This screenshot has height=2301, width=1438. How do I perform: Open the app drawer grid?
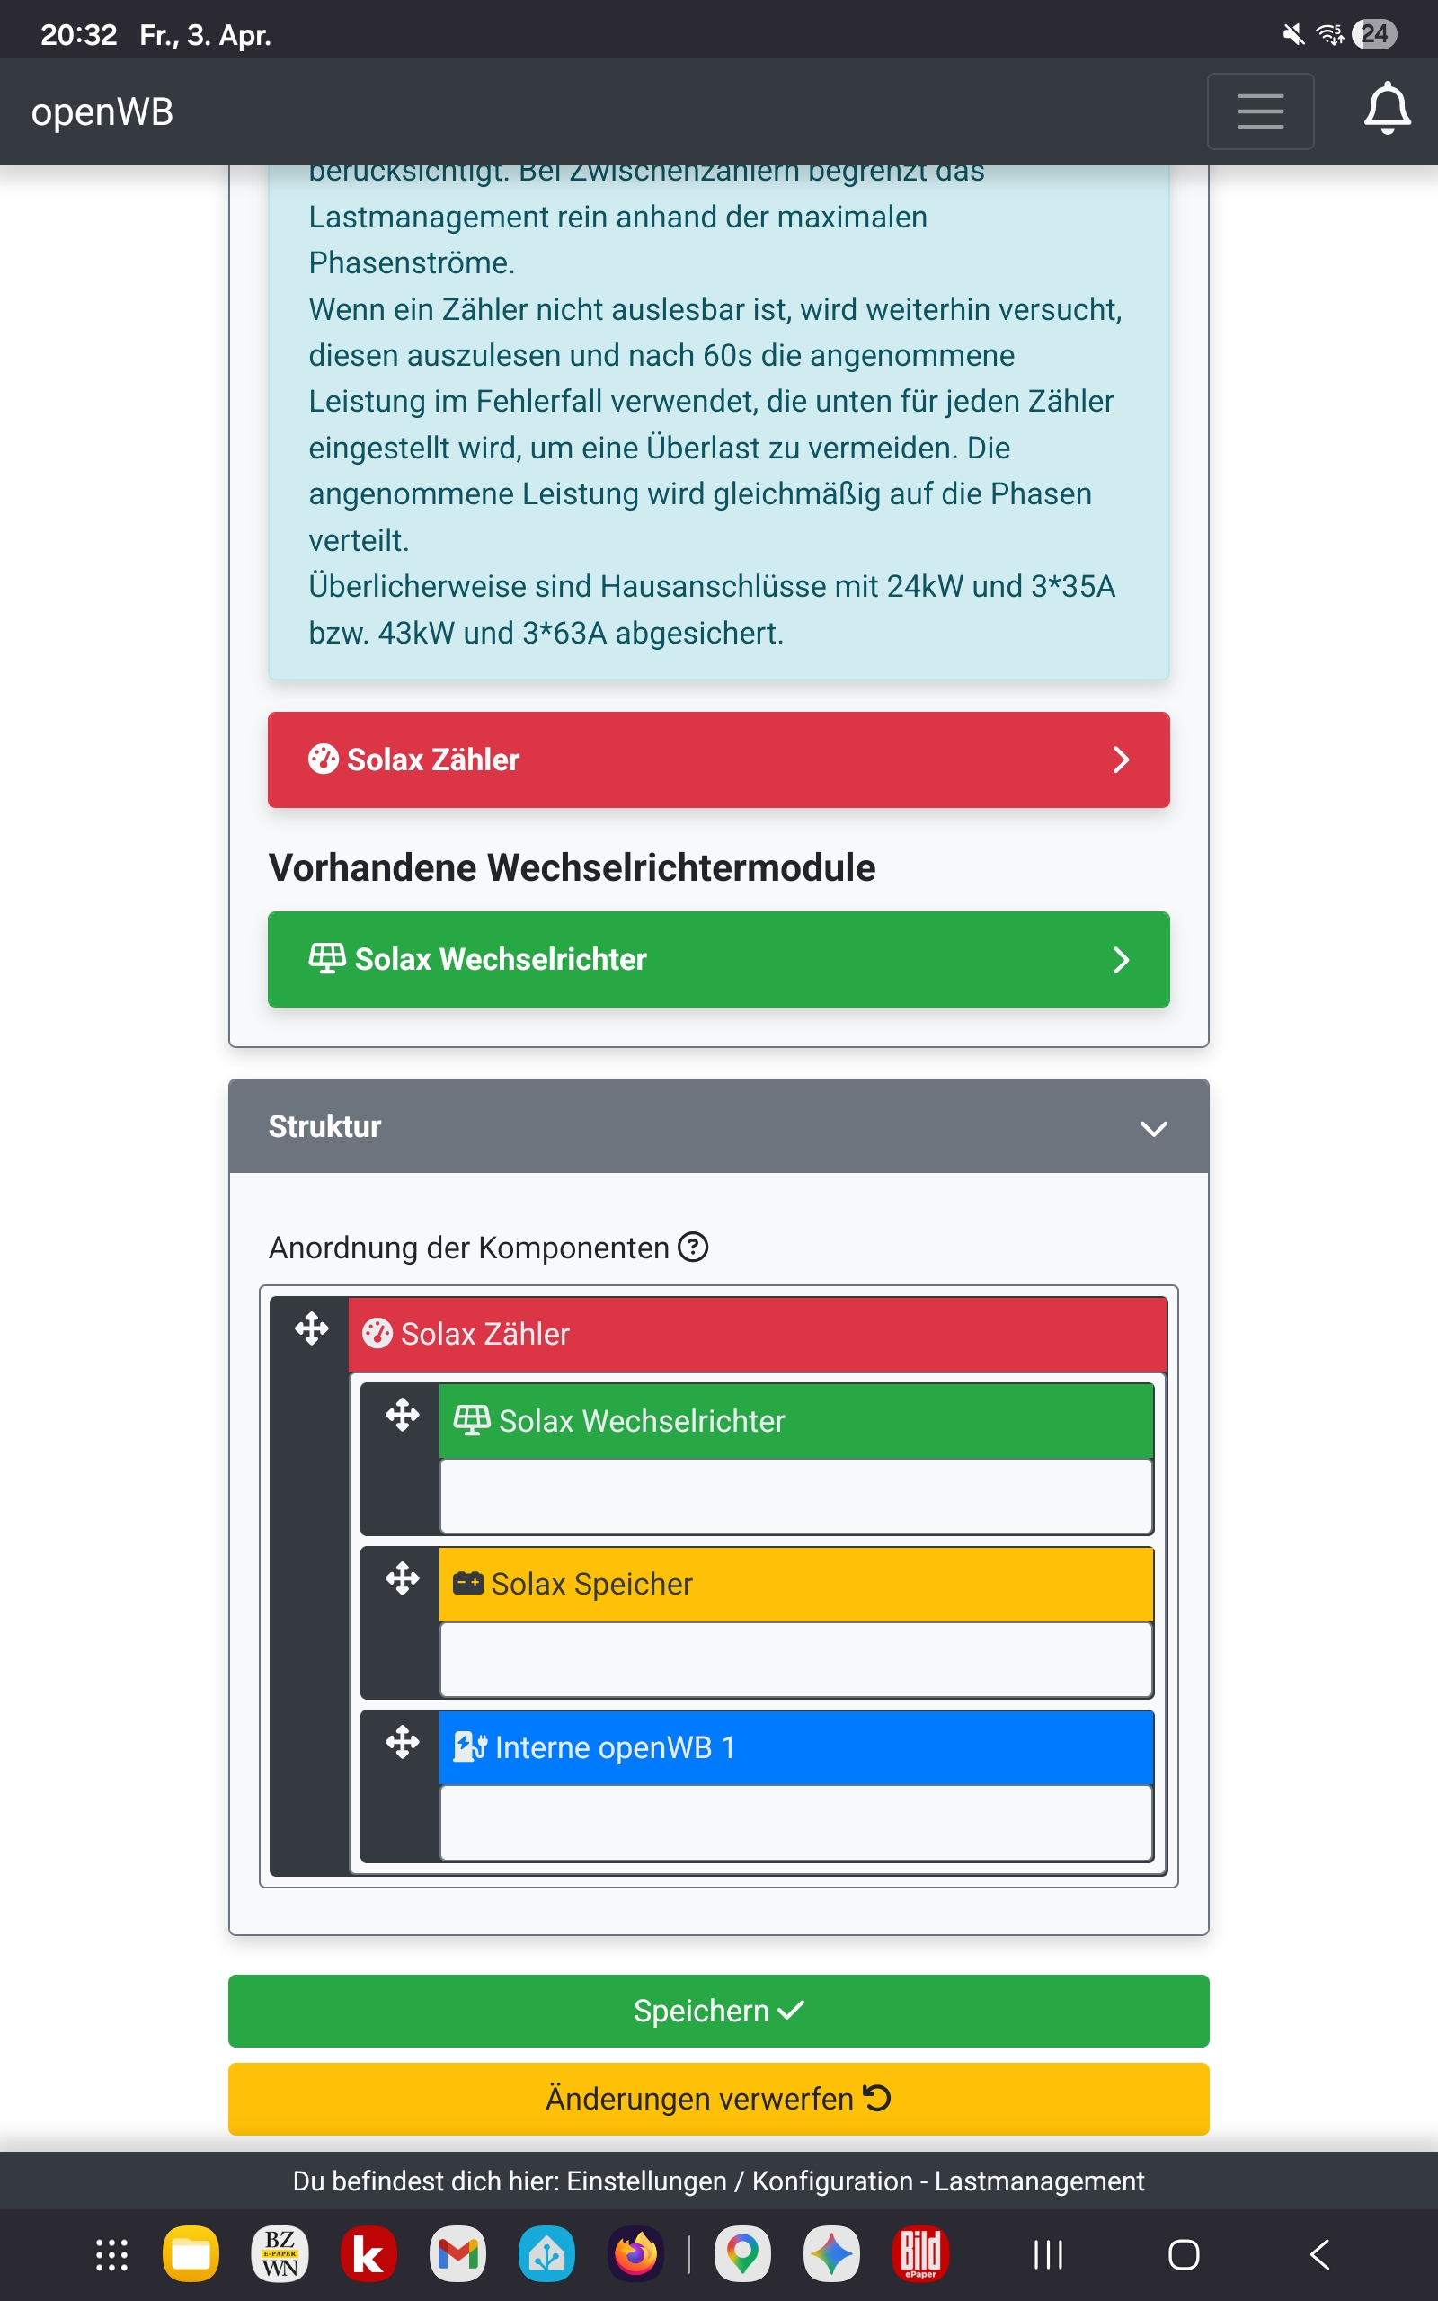[x=111, y=2253]
